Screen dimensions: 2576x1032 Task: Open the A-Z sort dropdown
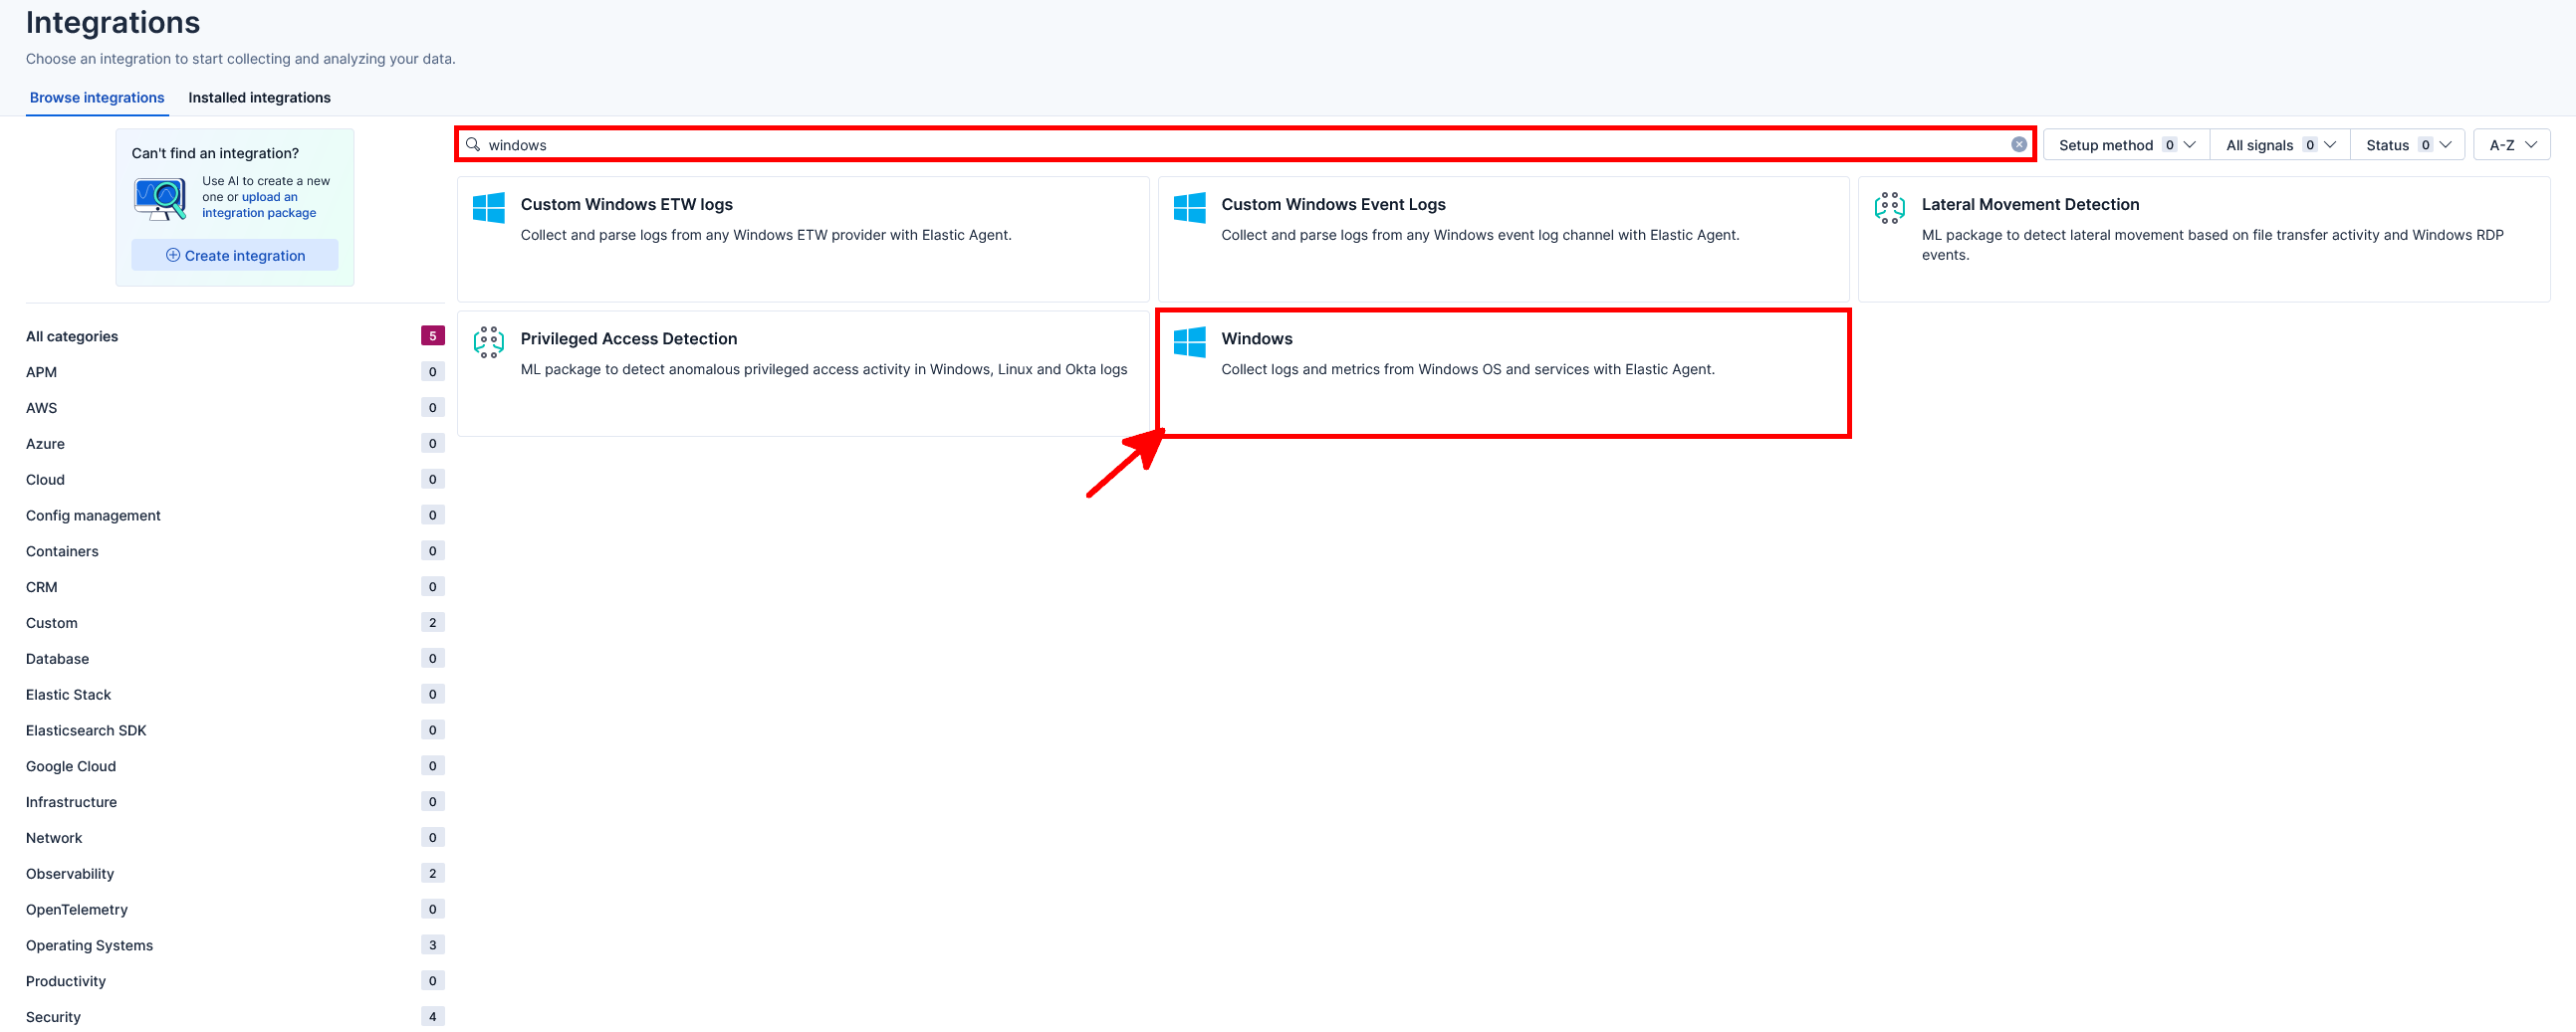pyautogui.click(x=2512, y=145)
